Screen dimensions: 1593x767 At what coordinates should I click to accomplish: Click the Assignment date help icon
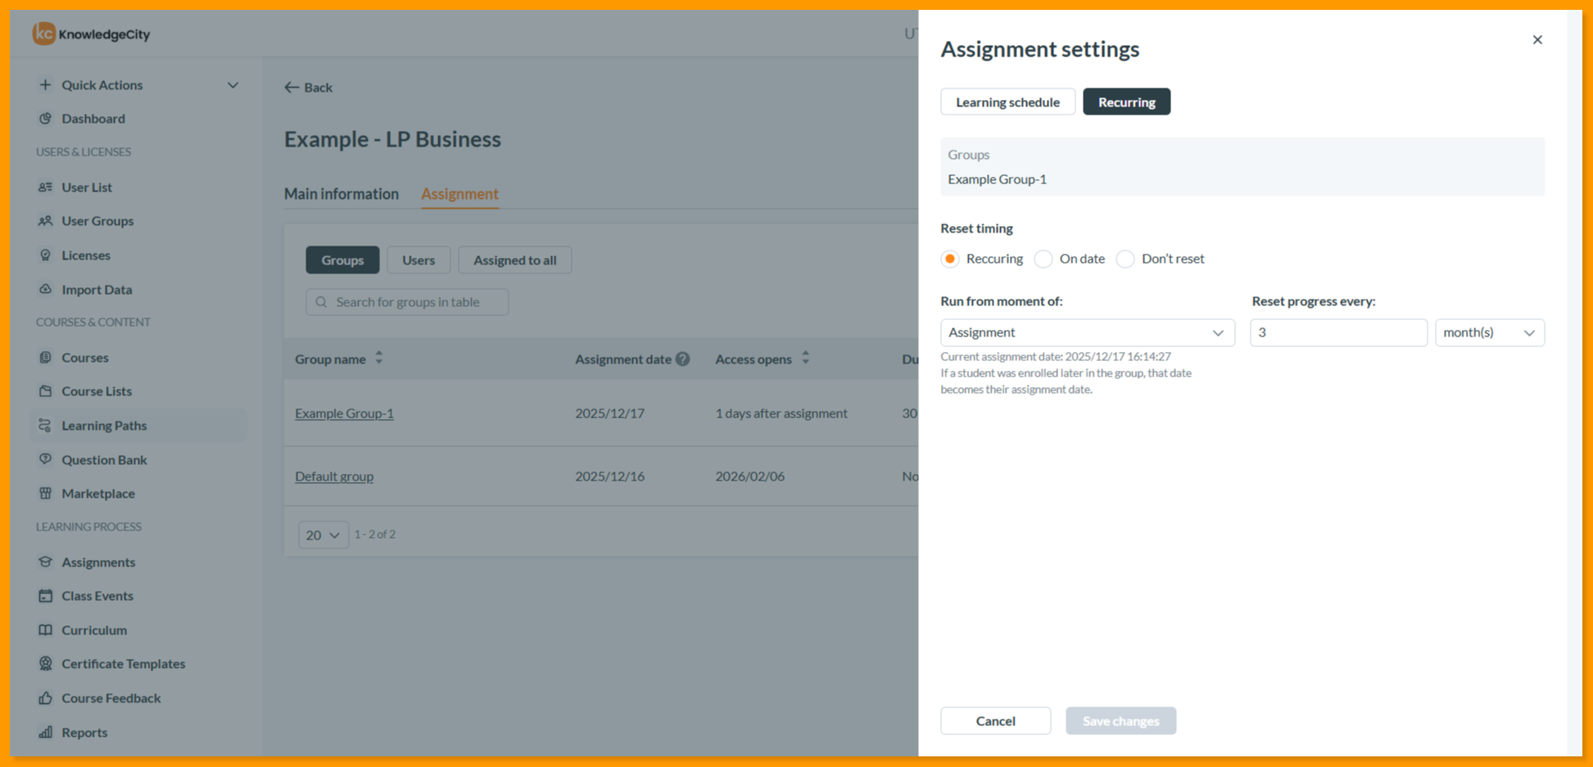682,359
